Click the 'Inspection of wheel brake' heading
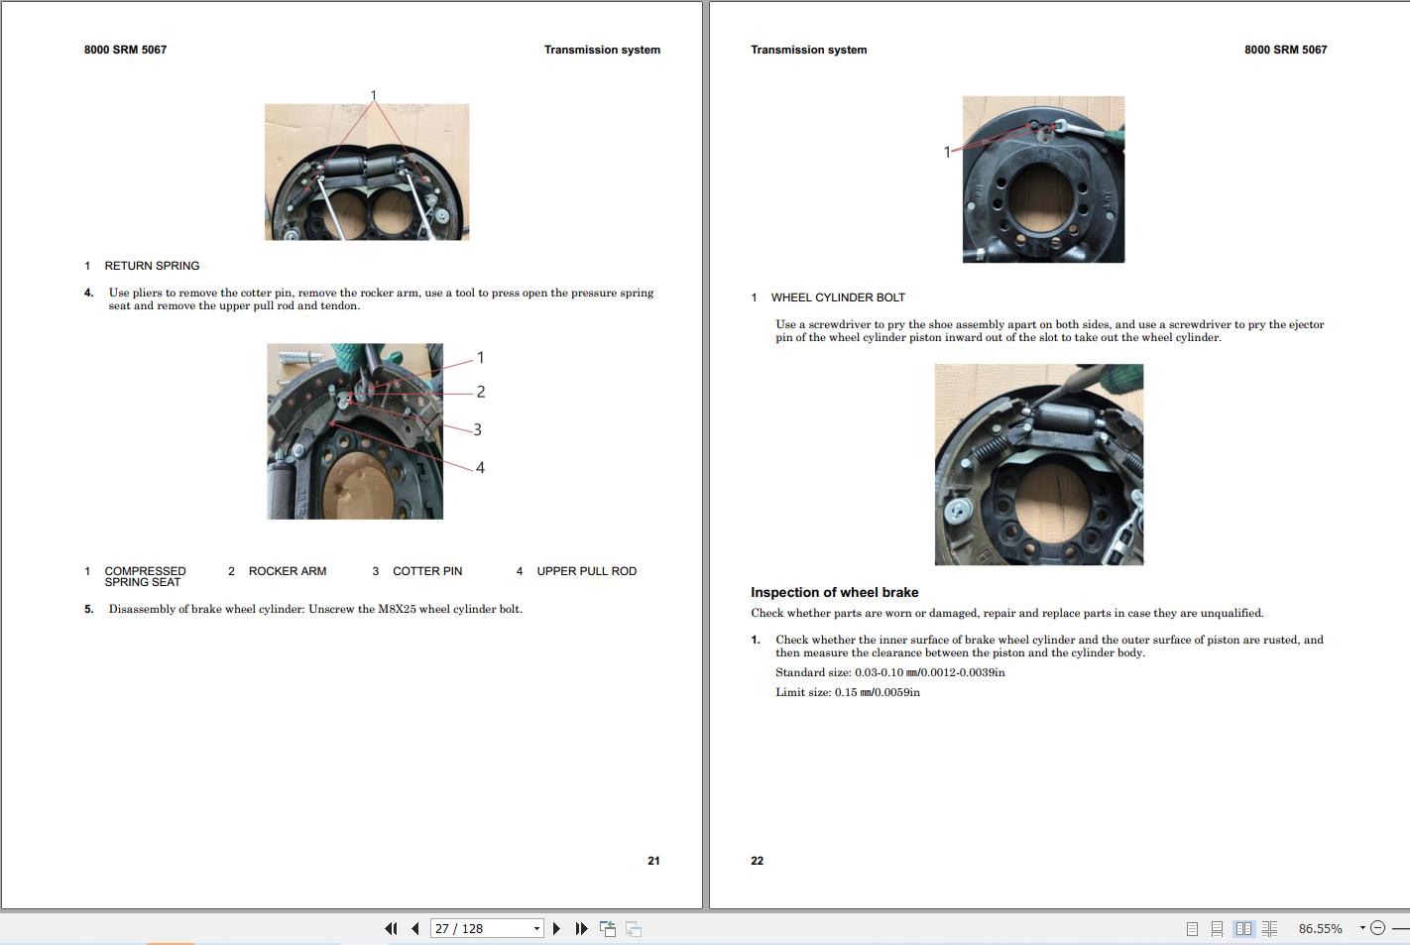1410x945 pixels. click(834, 592)
